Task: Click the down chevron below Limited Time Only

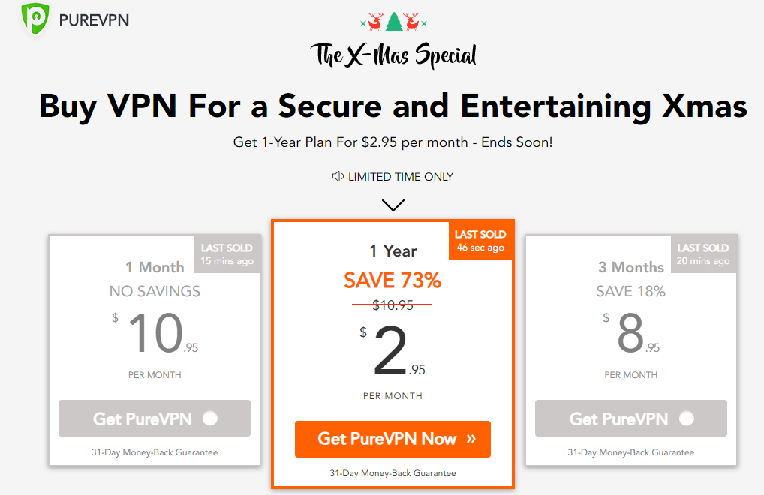Action: click(x=393, y=205)
